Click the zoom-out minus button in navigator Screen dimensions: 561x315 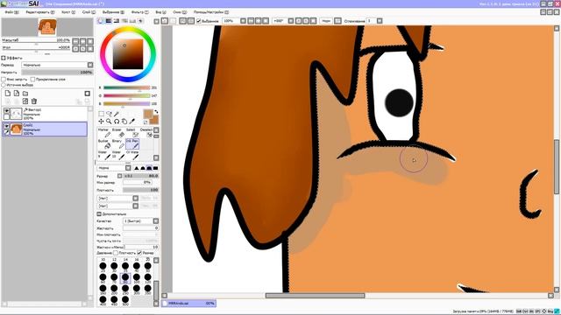pos(75,41)
